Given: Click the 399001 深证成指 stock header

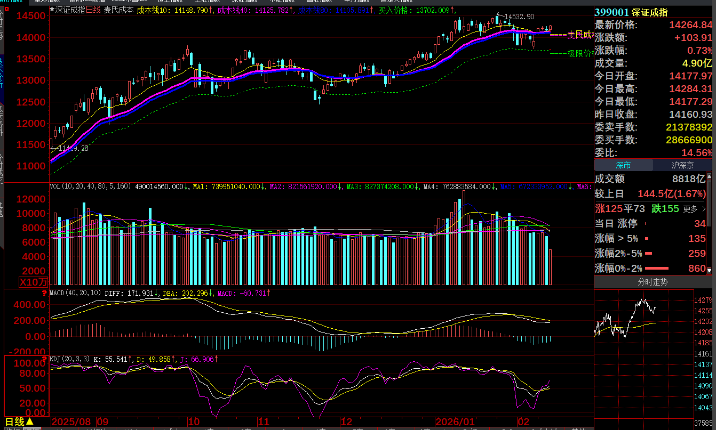Looking at the screenshot, I should (631, 12).
